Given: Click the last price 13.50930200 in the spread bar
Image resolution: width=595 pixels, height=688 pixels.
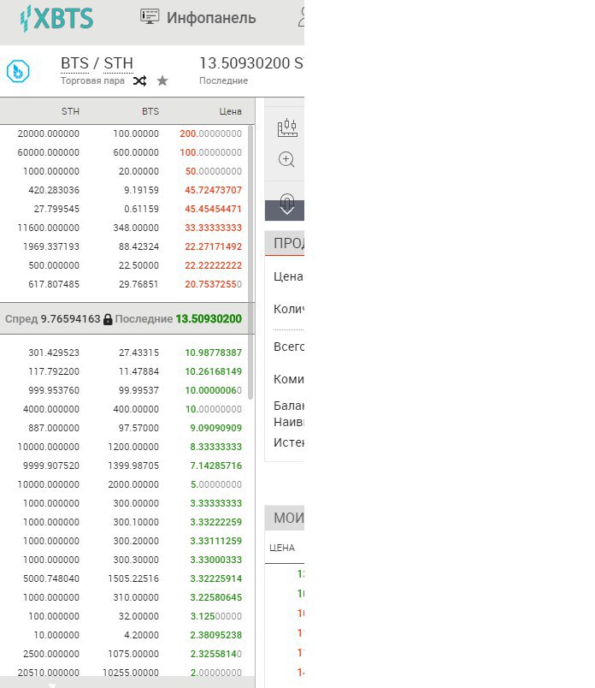Looking at the screenshot, I should [209, 319].
